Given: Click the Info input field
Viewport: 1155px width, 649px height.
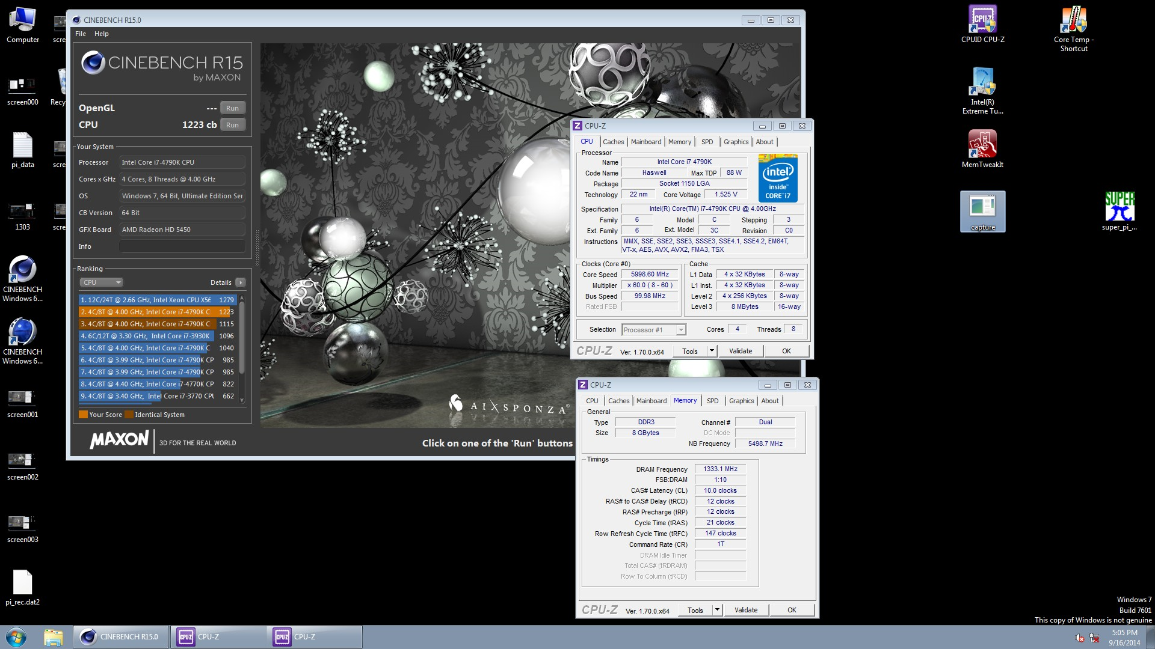Looking at the screenshot, I should pyautogui.click(x=182, y=246).
